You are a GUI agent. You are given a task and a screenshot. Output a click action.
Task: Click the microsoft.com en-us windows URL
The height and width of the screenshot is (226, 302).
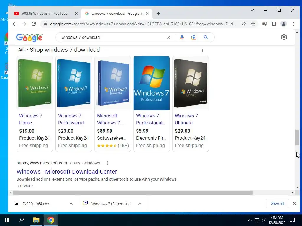pyautogui.click(x=58, y=163)
